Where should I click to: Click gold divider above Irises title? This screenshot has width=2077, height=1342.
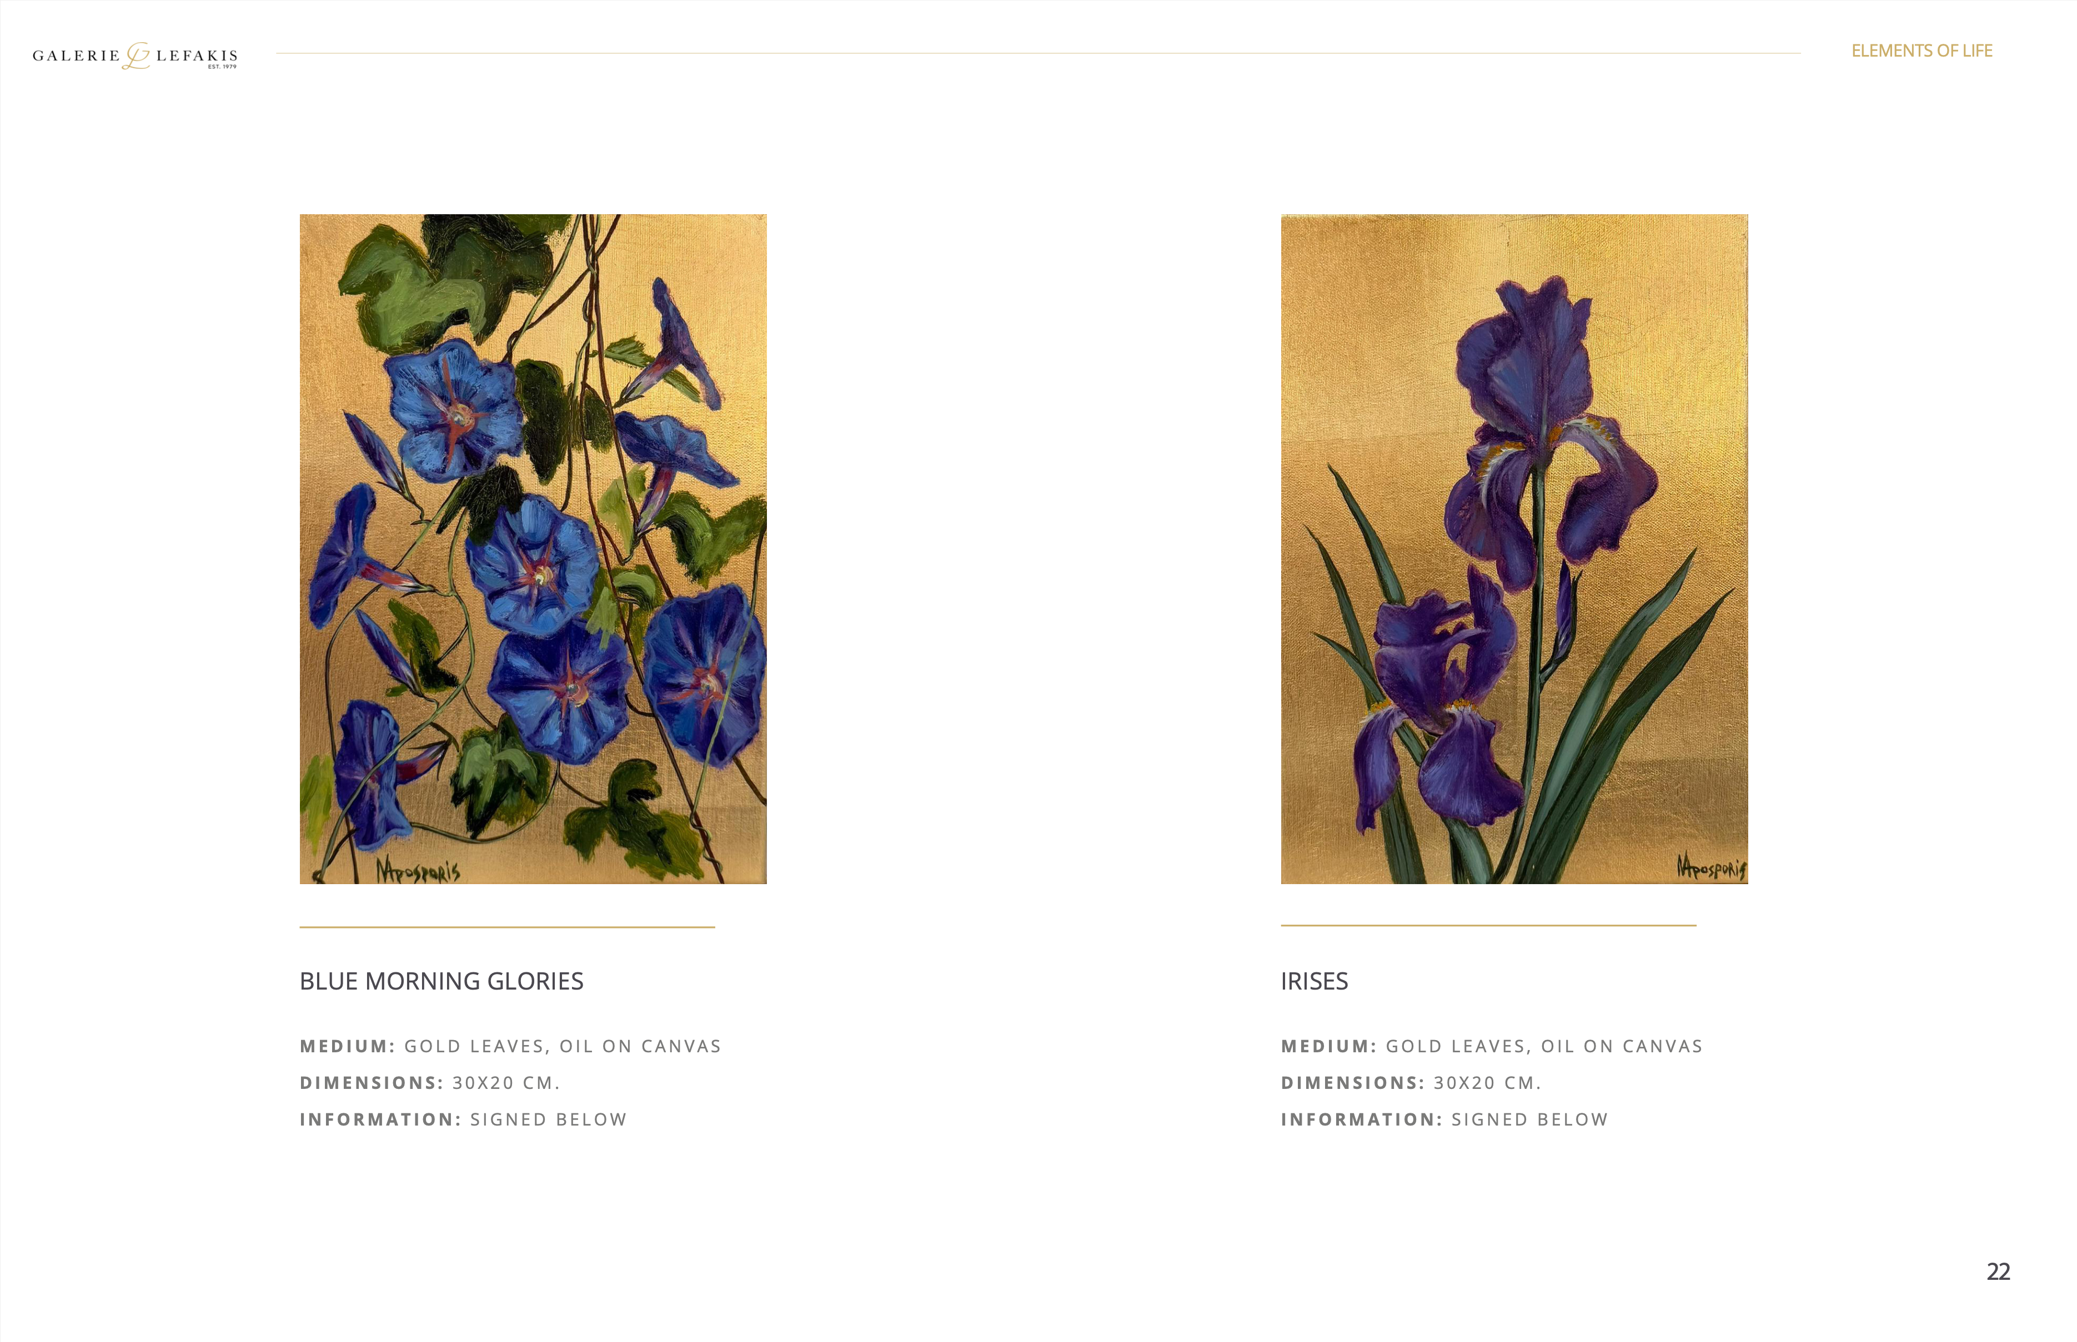[x=1488, y=925]
